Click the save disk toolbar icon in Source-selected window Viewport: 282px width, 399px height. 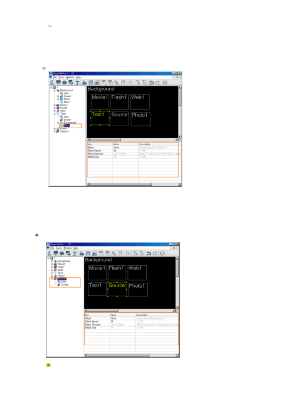point(88,254)
